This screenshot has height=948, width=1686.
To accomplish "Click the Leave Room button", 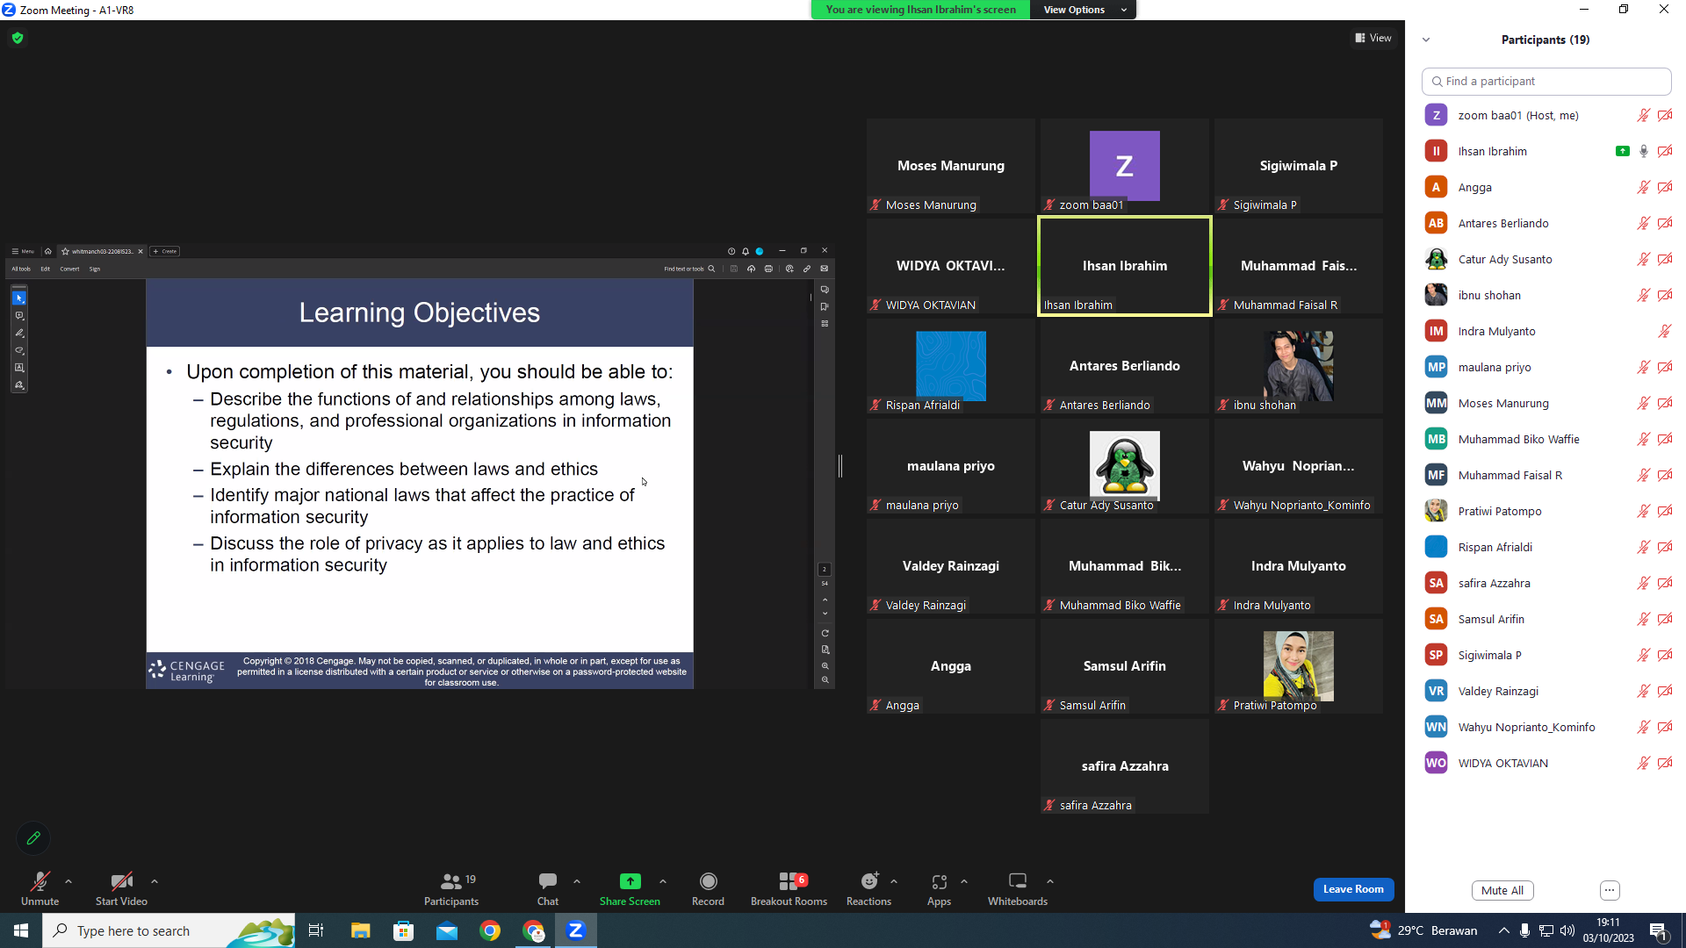I will click(x=1353, y=889).
